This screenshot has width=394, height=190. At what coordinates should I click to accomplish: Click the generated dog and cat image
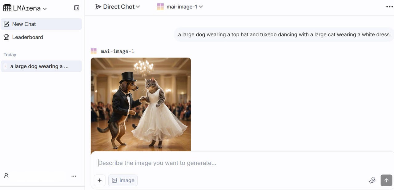point(141,105)
